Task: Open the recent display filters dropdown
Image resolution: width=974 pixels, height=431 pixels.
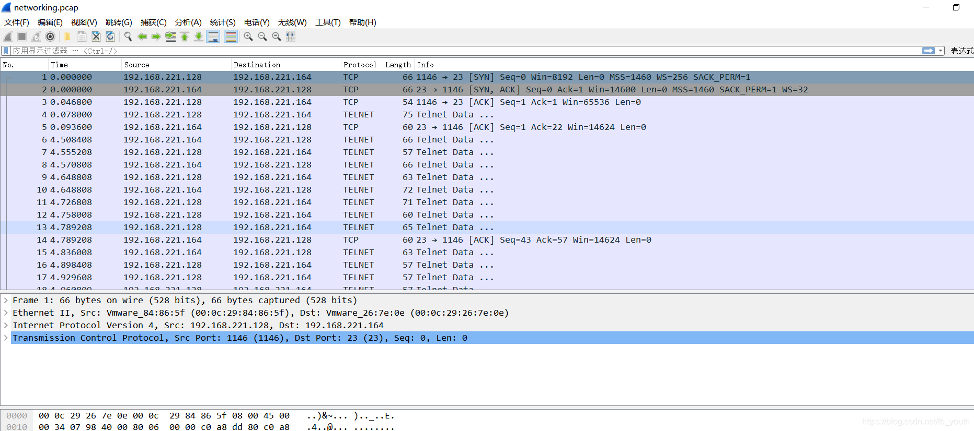Action: pyautogui.click(x=941, y=51)
